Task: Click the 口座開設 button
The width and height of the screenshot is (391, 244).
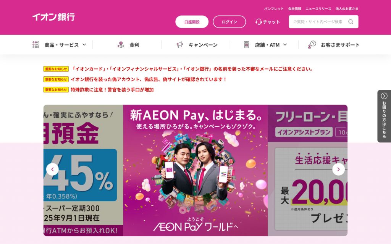Action: click(192, 22)
